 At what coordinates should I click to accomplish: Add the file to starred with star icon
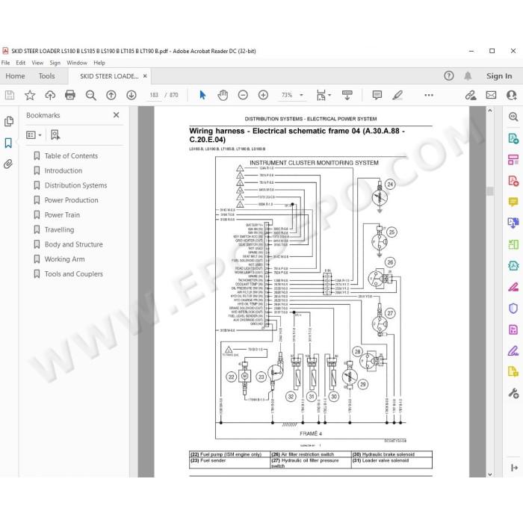pos(30,95)
